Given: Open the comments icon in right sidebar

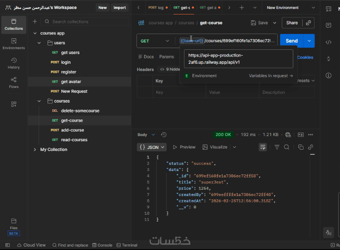Looking at the screenshot, I should 329,26.
